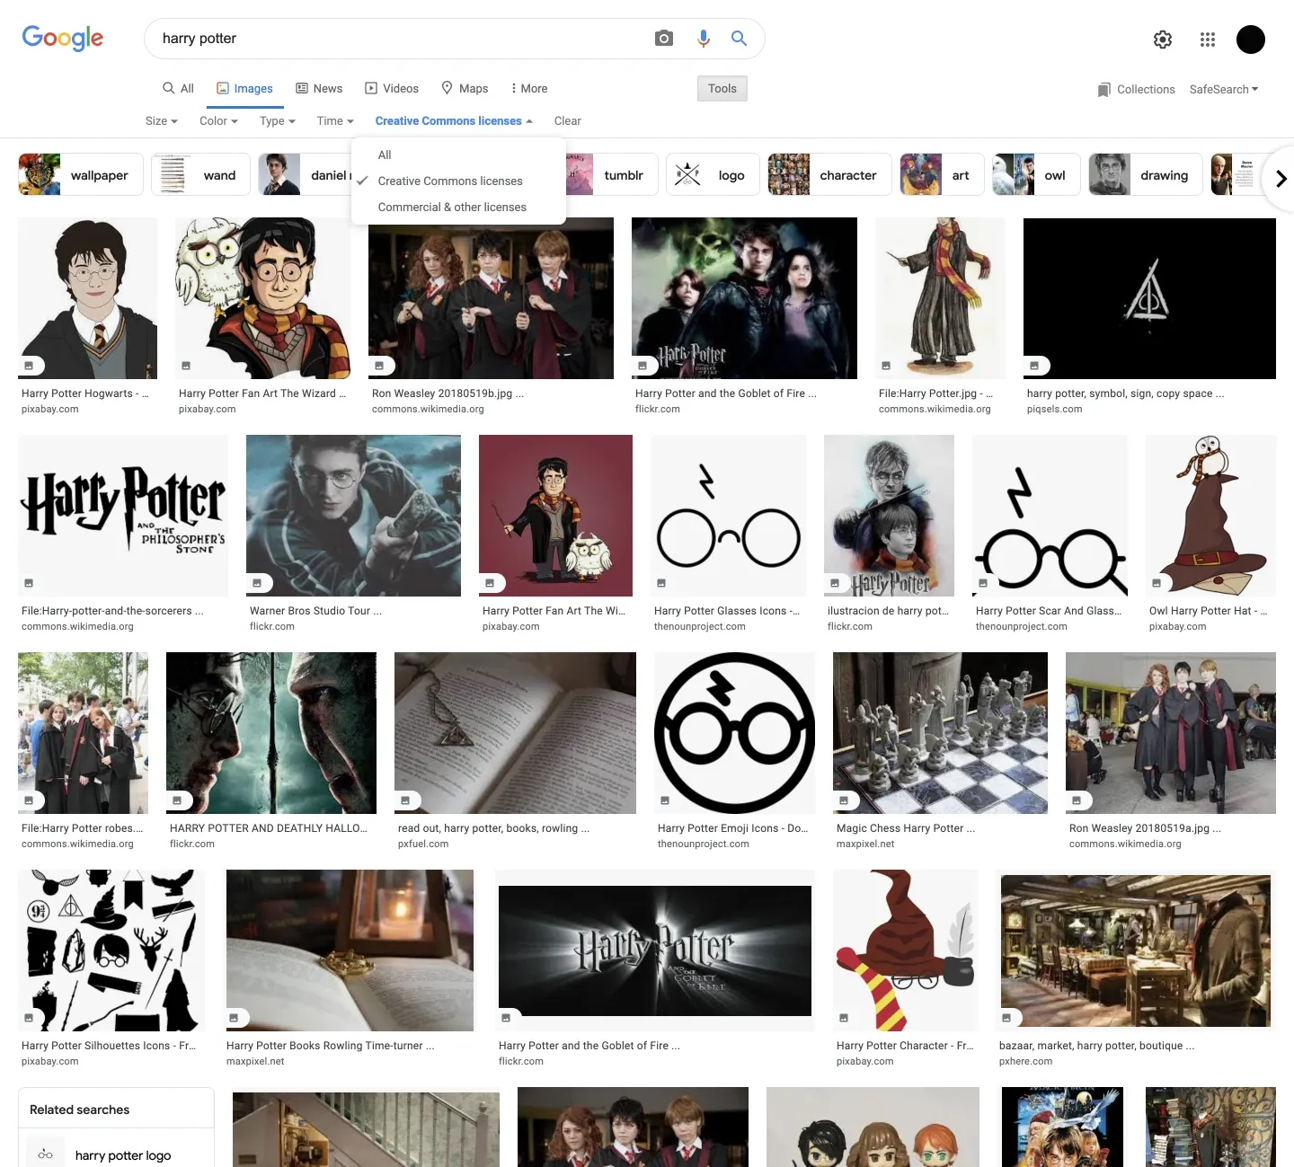Open the Type filter dropdown
This screenshot has height=1167, width=1294.
point(278,120)
